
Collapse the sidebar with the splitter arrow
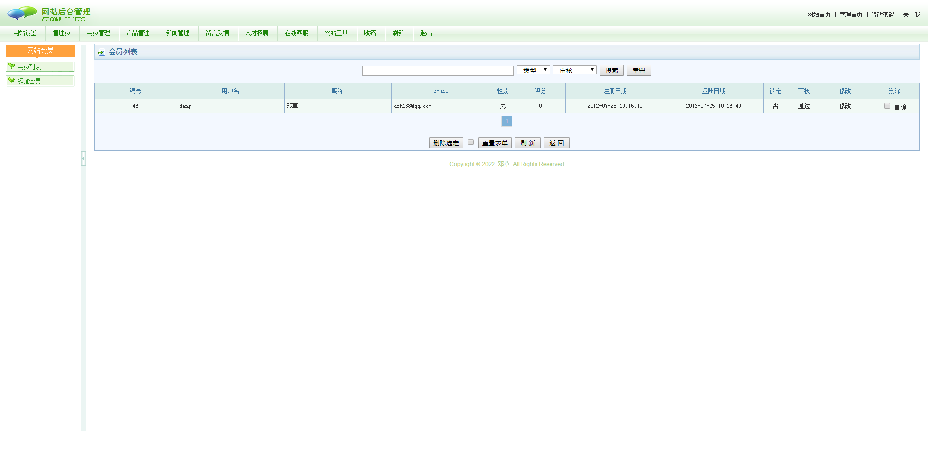click(x=83, y=158)
